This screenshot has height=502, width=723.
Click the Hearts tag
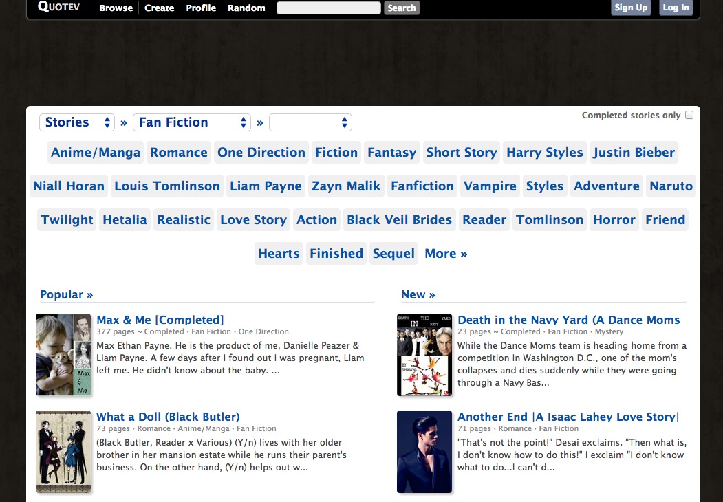click(279, 253)
